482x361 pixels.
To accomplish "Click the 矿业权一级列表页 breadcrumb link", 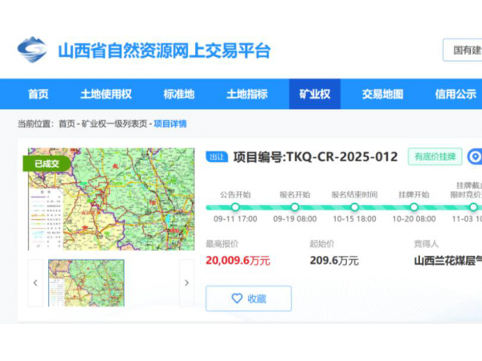I will 114,124.
